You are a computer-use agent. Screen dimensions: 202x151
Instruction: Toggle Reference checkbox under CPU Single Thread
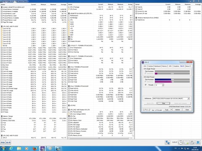coord(146,73)
